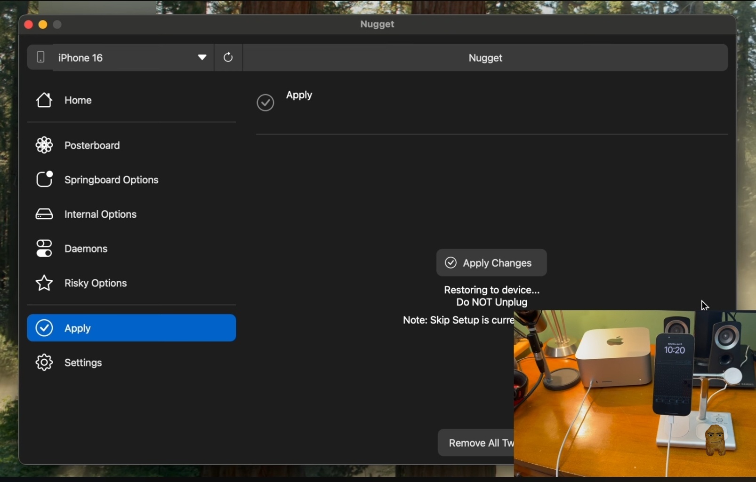Click the 'Note: Skip Setup is' note text
The height and width of the screenshot is (482, 756).
(458, 320)
